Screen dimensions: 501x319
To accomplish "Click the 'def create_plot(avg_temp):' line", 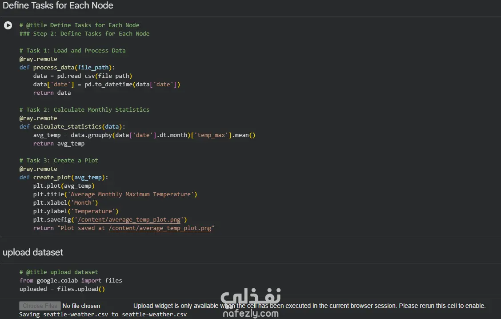I will point(64,178).
